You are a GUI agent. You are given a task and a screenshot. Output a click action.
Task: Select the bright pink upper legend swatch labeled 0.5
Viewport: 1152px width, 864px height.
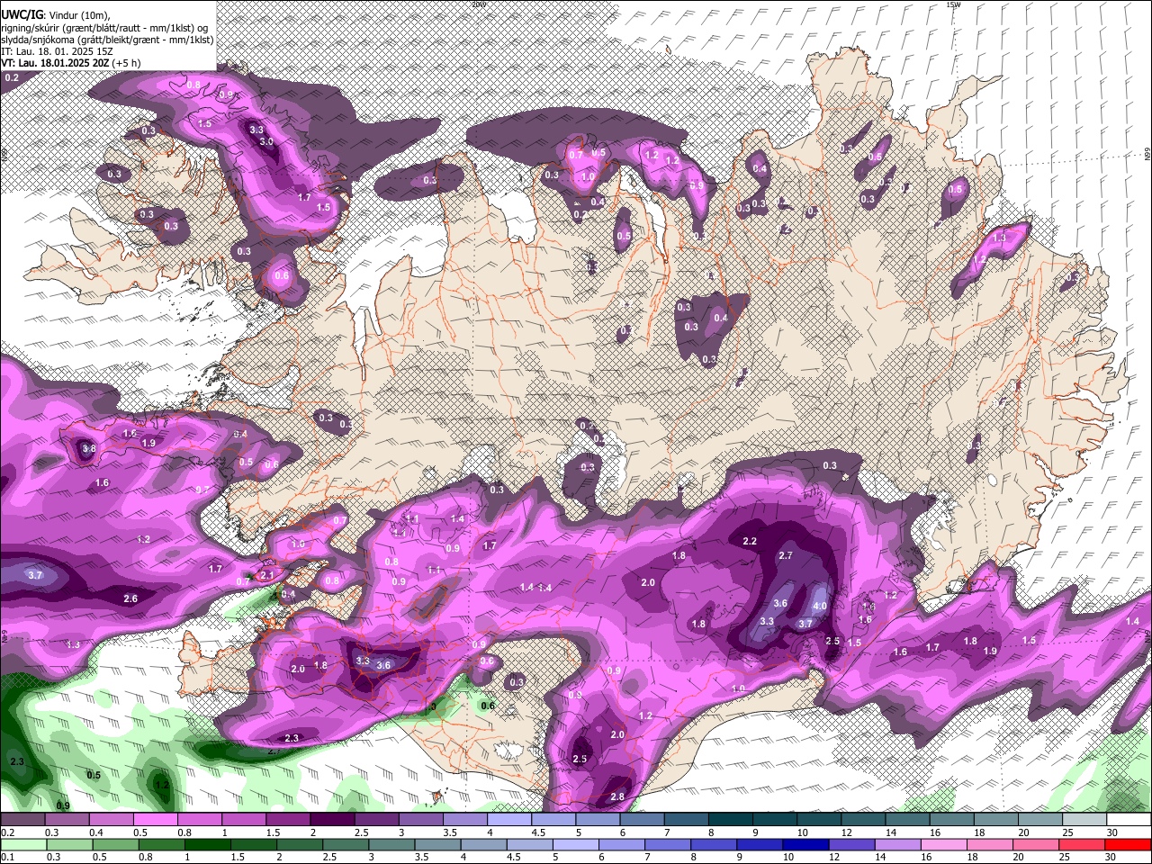pyautogui.click(x=155, y=820)
